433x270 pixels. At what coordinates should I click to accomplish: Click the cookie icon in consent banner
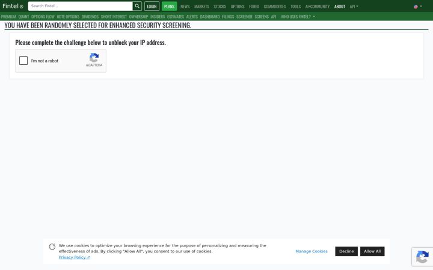[x=52, y=247]
